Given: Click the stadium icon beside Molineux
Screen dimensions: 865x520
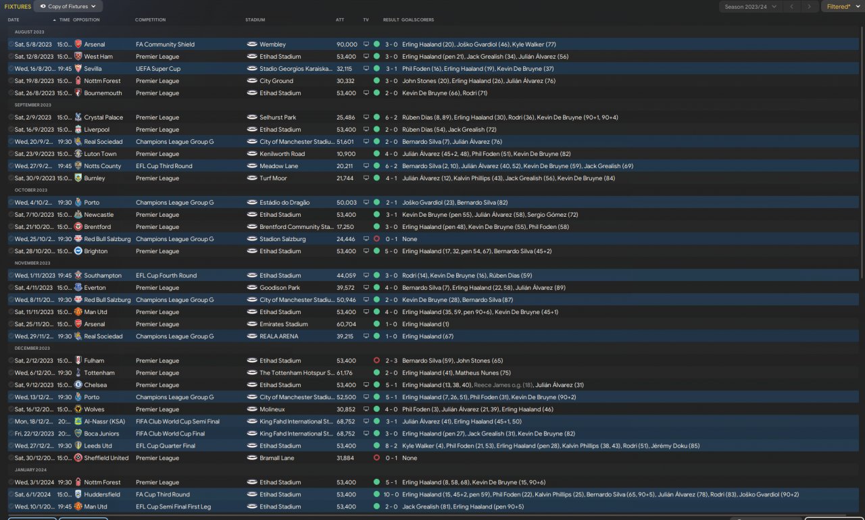Looking at the screenshot, I should click(x=252, y=409).
